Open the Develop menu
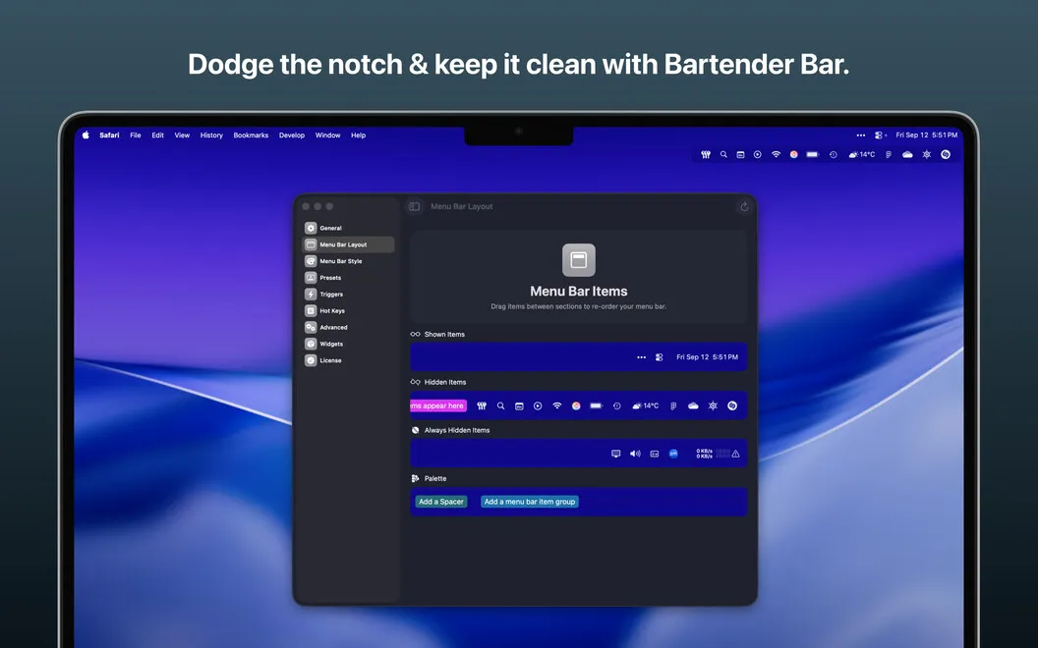Screen dimensions: 1038x648 click(x=292, y=135)
